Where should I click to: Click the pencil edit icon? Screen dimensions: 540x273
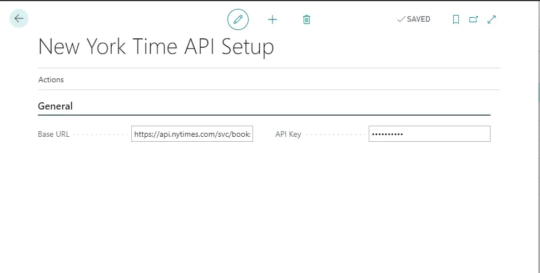pyautogui.click(x=238, y=19)
